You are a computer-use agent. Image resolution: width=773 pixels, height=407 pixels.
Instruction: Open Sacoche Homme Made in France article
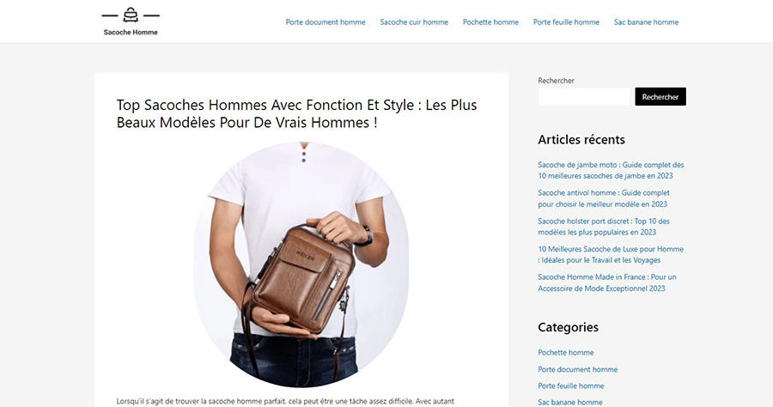tap(607, 282)
